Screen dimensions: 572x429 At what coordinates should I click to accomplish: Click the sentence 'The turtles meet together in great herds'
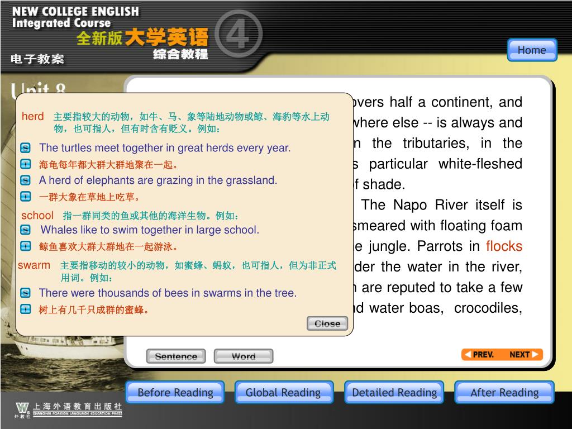[x=165, y=147]
